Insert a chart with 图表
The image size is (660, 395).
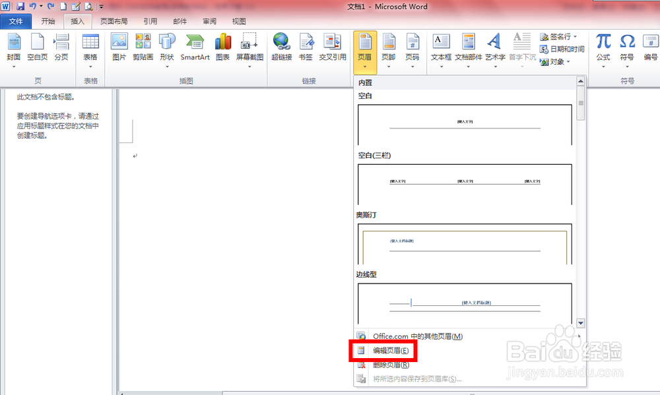click(222, 47)
